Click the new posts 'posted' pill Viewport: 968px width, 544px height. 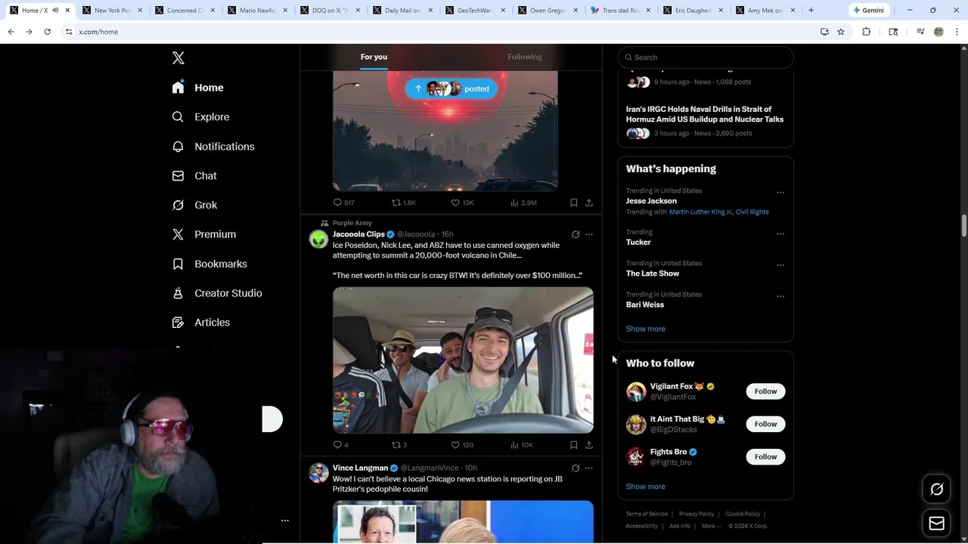pos(451,88)
